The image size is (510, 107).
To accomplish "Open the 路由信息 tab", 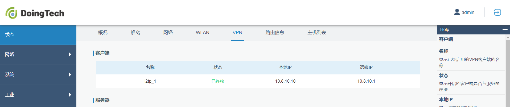I will click(x=275, y=33).
